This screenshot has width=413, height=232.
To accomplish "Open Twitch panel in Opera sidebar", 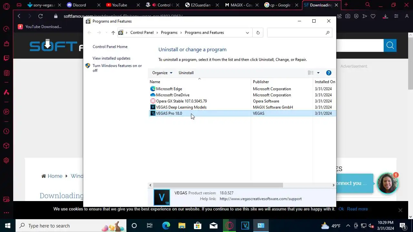I will coord(6,58).
